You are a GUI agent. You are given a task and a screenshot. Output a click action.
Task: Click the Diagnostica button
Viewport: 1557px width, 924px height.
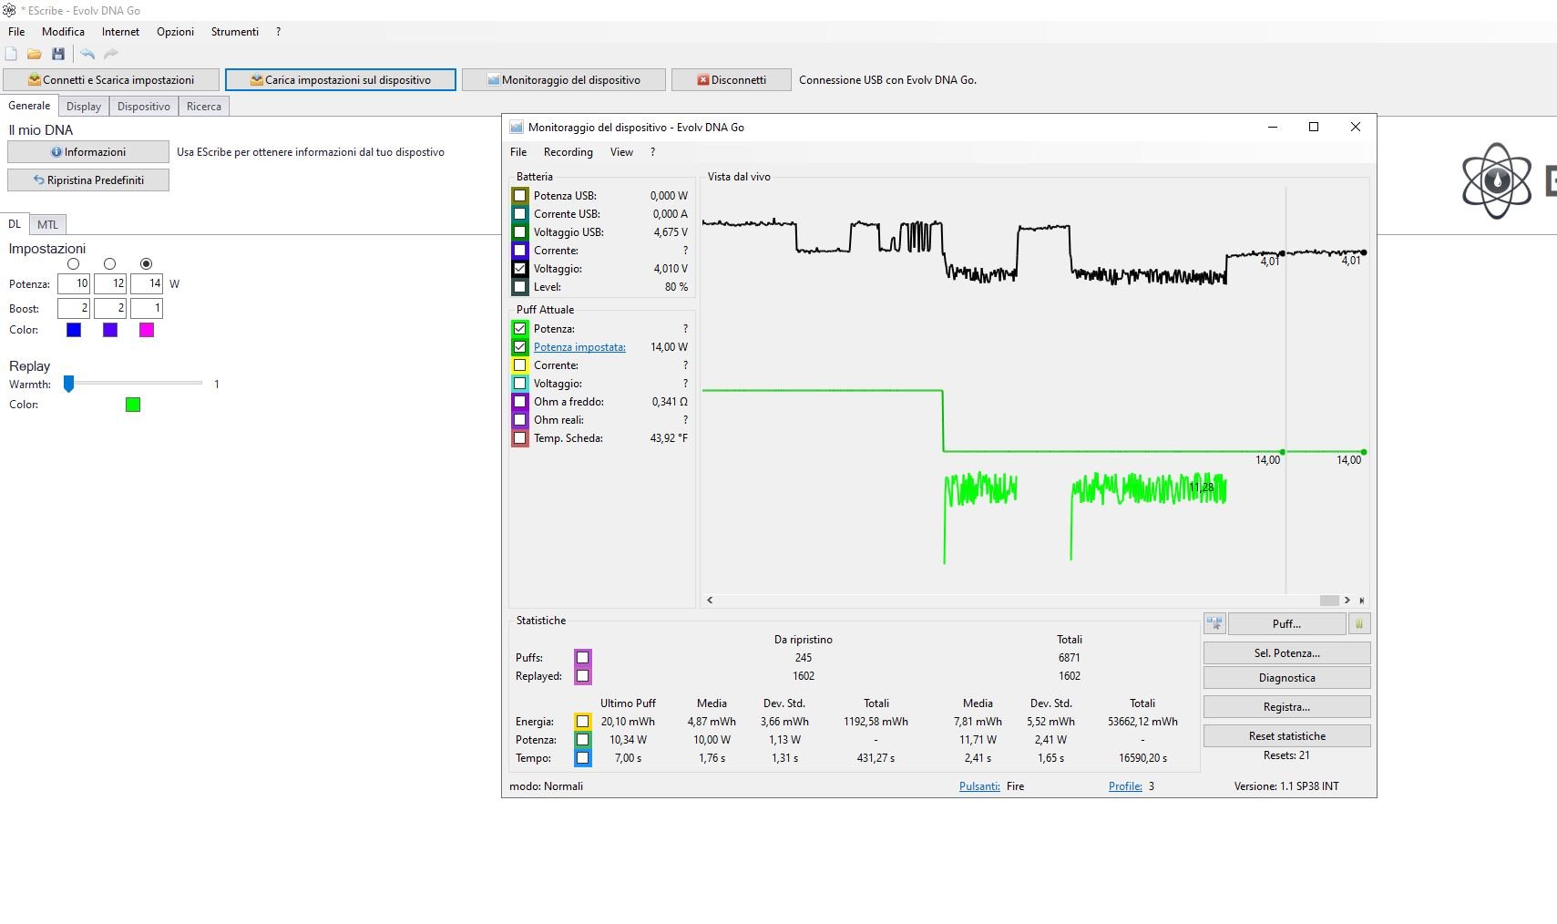pyautogui.click(x=1286, y=678)
